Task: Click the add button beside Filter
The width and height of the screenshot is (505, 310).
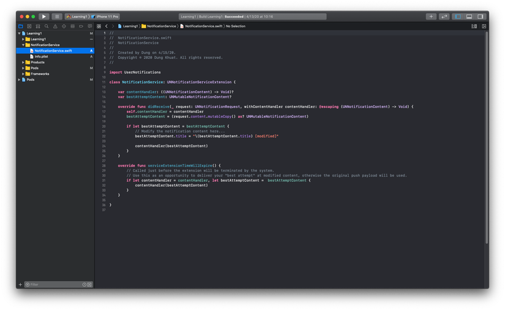Action: [20, 284]
